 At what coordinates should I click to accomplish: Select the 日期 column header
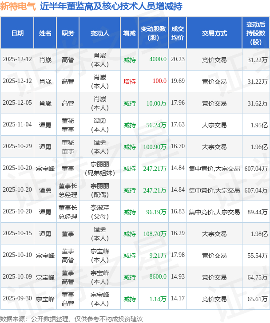tap(17, 33)
